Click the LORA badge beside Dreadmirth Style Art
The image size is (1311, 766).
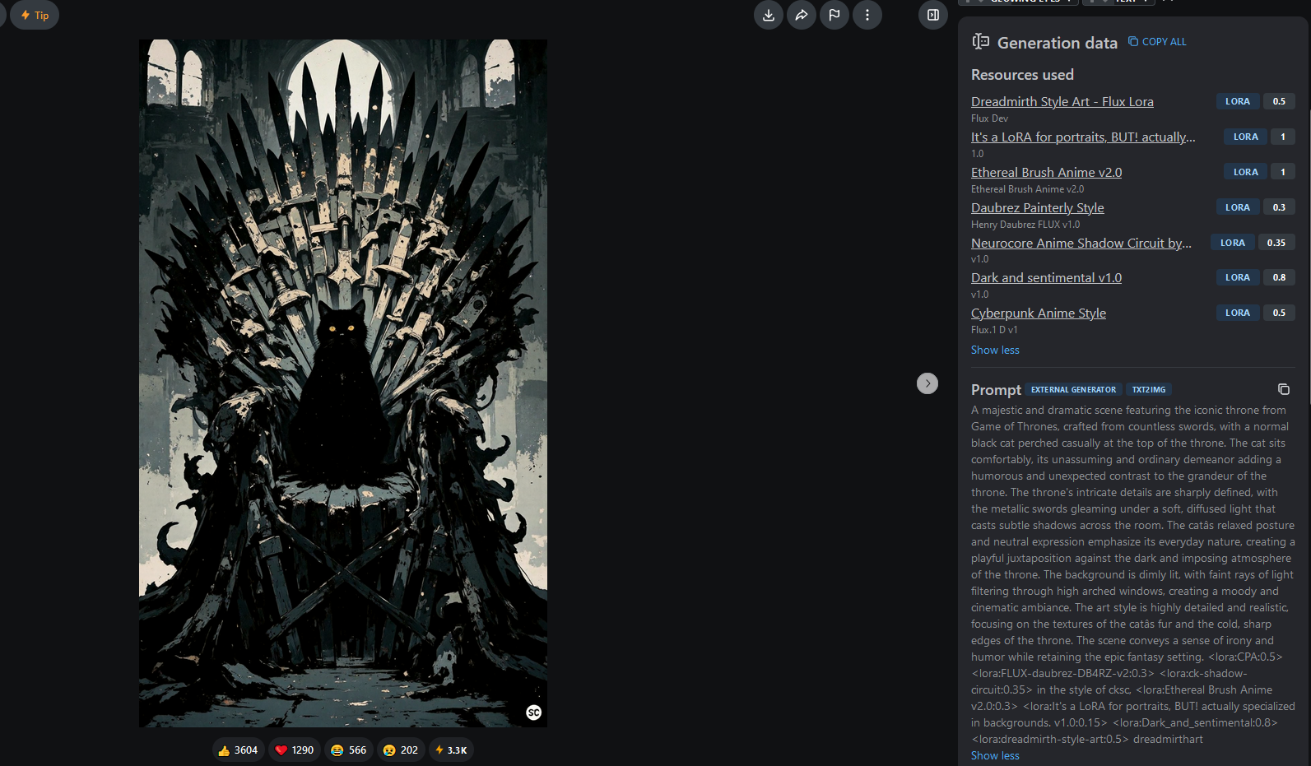pos(1237,101)
